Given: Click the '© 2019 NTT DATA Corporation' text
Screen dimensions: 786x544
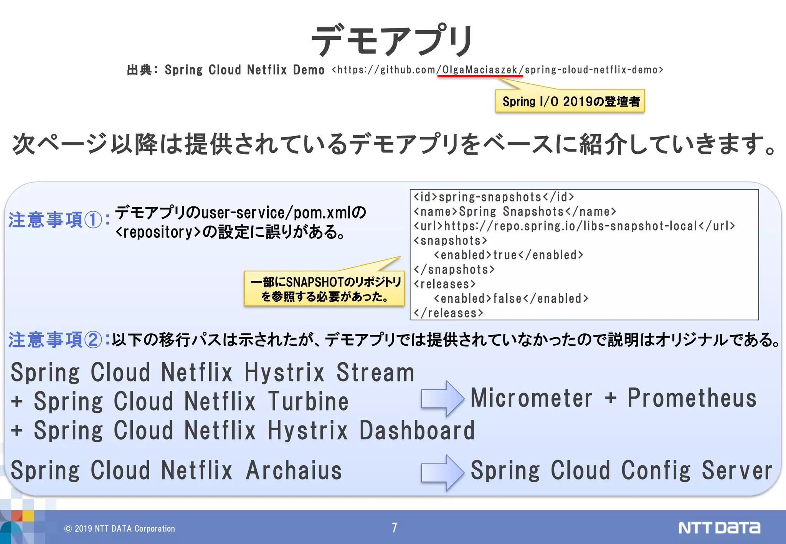Looking at the screenshot, I should (119, 528).
